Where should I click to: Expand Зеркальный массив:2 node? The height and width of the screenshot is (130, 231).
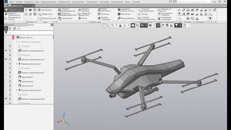tap(17, 90)
